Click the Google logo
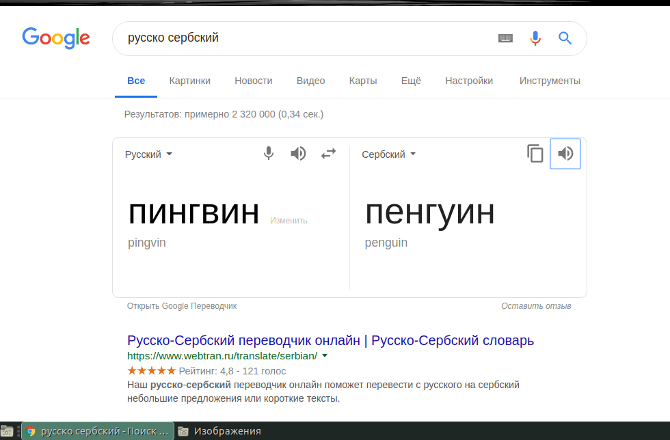 56,38
